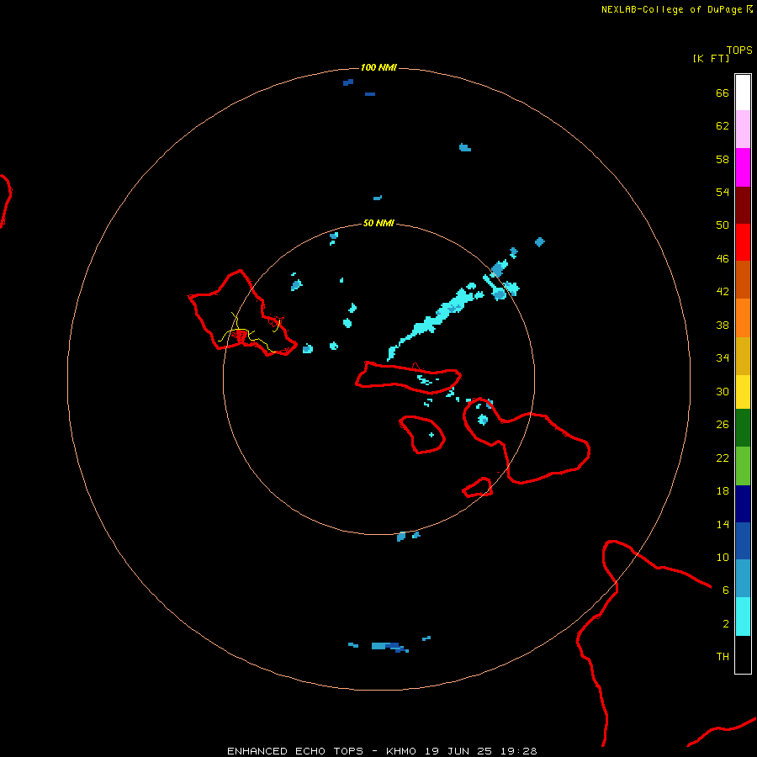Image resolution: width=757 pixels, height=757 pixels.
Task: Click the 100 NMI range ring label
Action: (x=378, y=67)
